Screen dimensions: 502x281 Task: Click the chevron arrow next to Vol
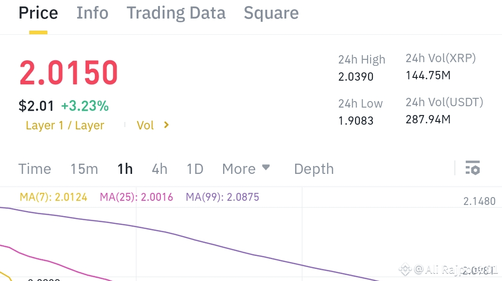point(166,125)
